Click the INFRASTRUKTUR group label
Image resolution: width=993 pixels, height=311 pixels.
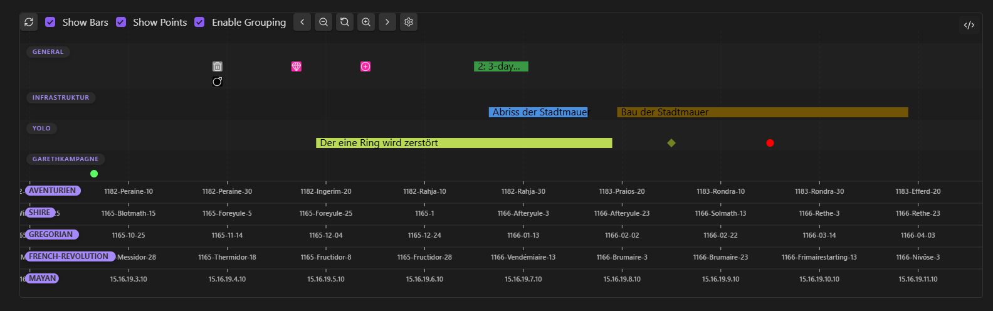click(x=61, y=98)
